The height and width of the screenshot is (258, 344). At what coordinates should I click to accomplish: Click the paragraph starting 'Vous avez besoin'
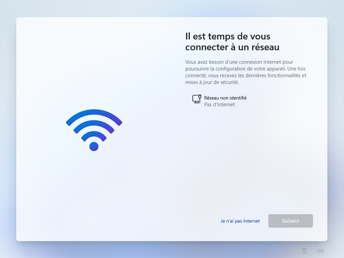point(246,72)
